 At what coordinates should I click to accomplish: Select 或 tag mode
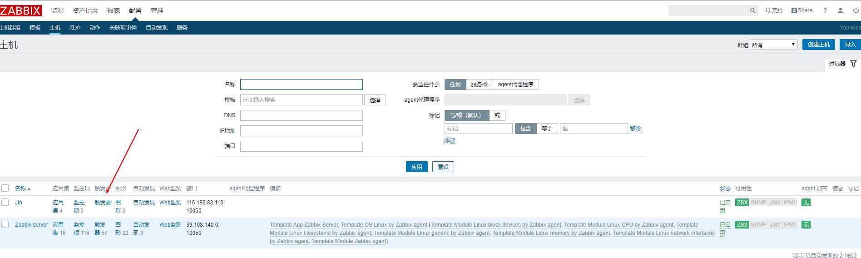(497, 115)
